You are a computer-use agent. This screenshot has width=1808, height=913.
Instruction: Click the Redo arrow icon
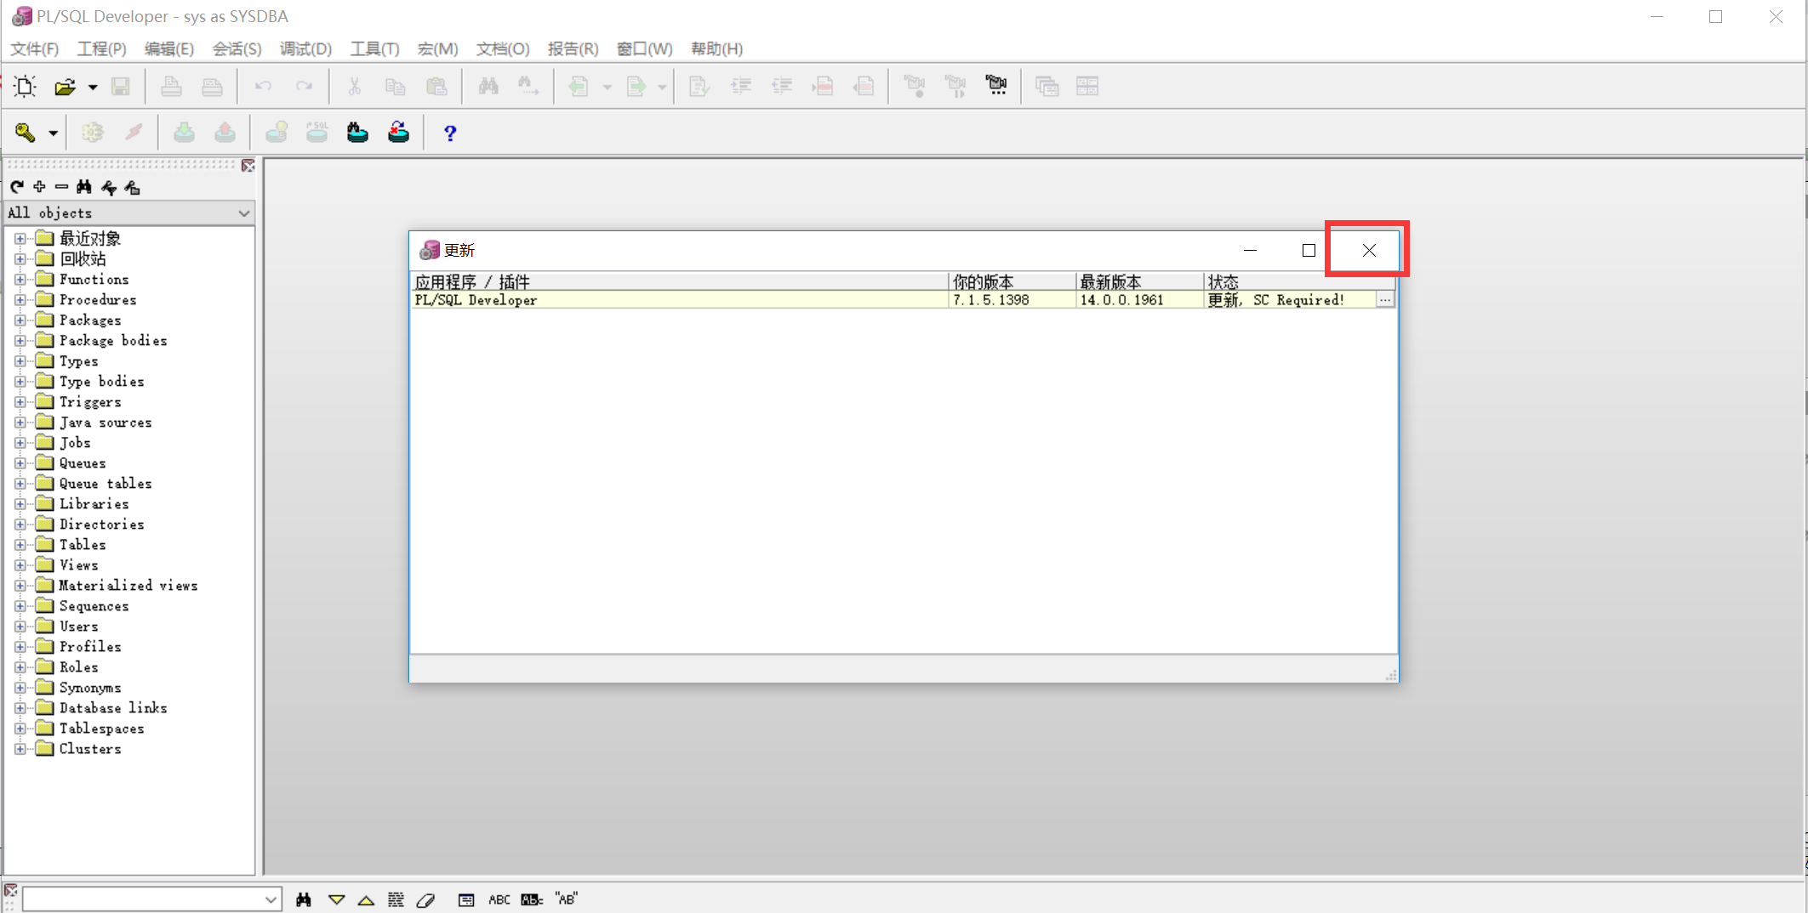tap(304, 86)
